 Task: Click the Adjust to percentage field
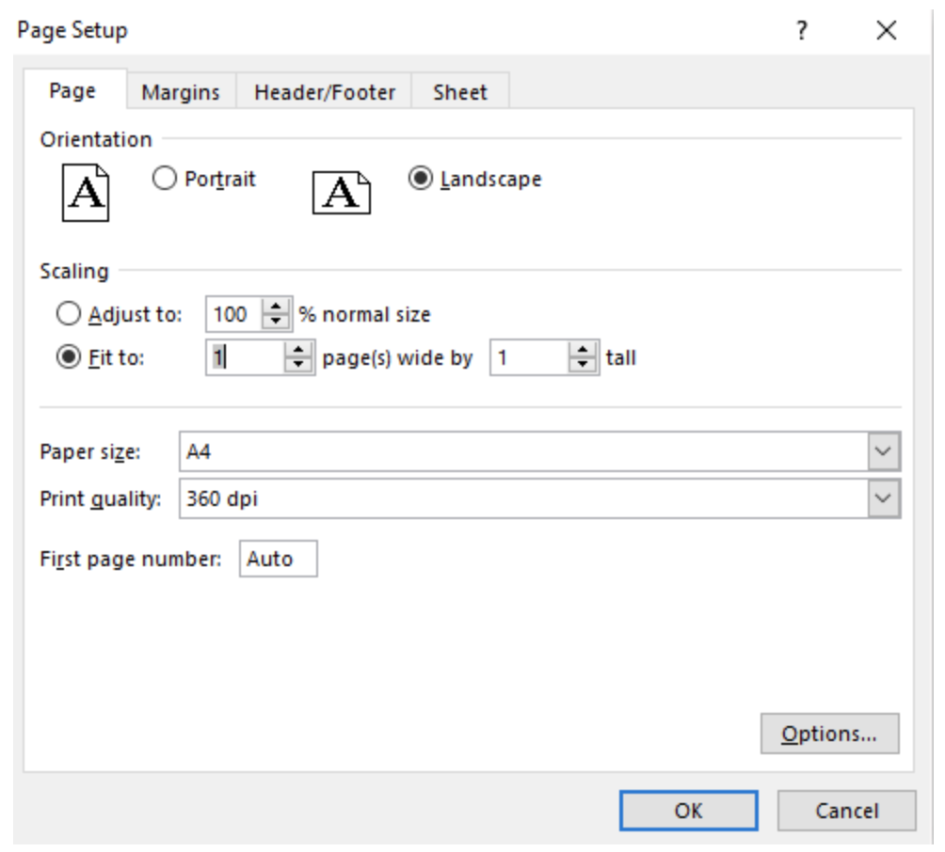click(233, 314)
